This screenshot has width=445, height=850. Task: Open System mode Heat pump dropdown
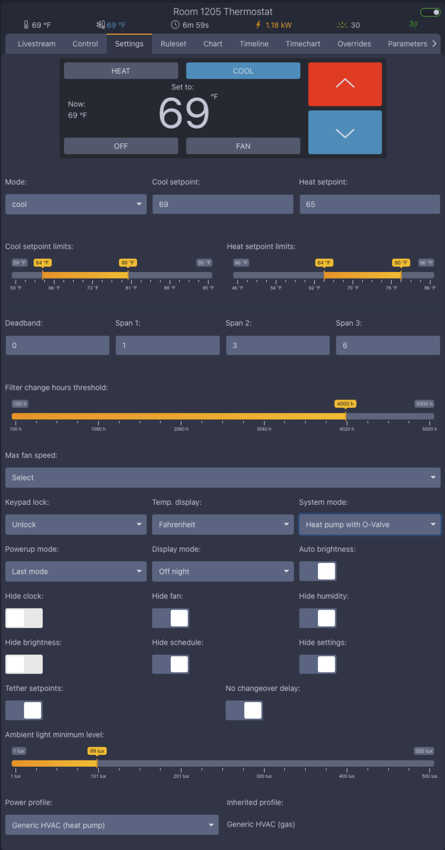pos(369,525)
